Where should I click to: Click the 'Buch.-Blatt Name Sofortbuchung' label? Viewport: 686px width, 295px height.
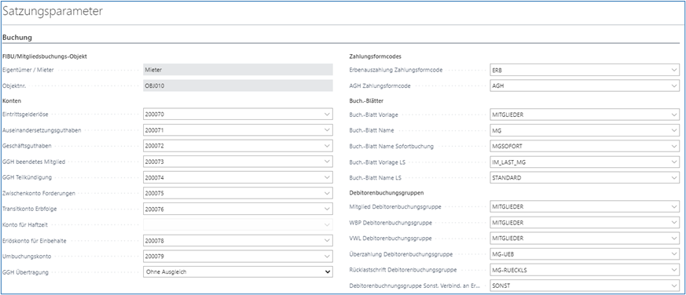(391, 147)
